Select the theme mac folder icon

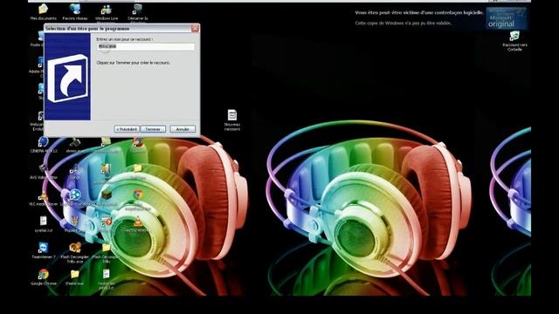(74, 277)
